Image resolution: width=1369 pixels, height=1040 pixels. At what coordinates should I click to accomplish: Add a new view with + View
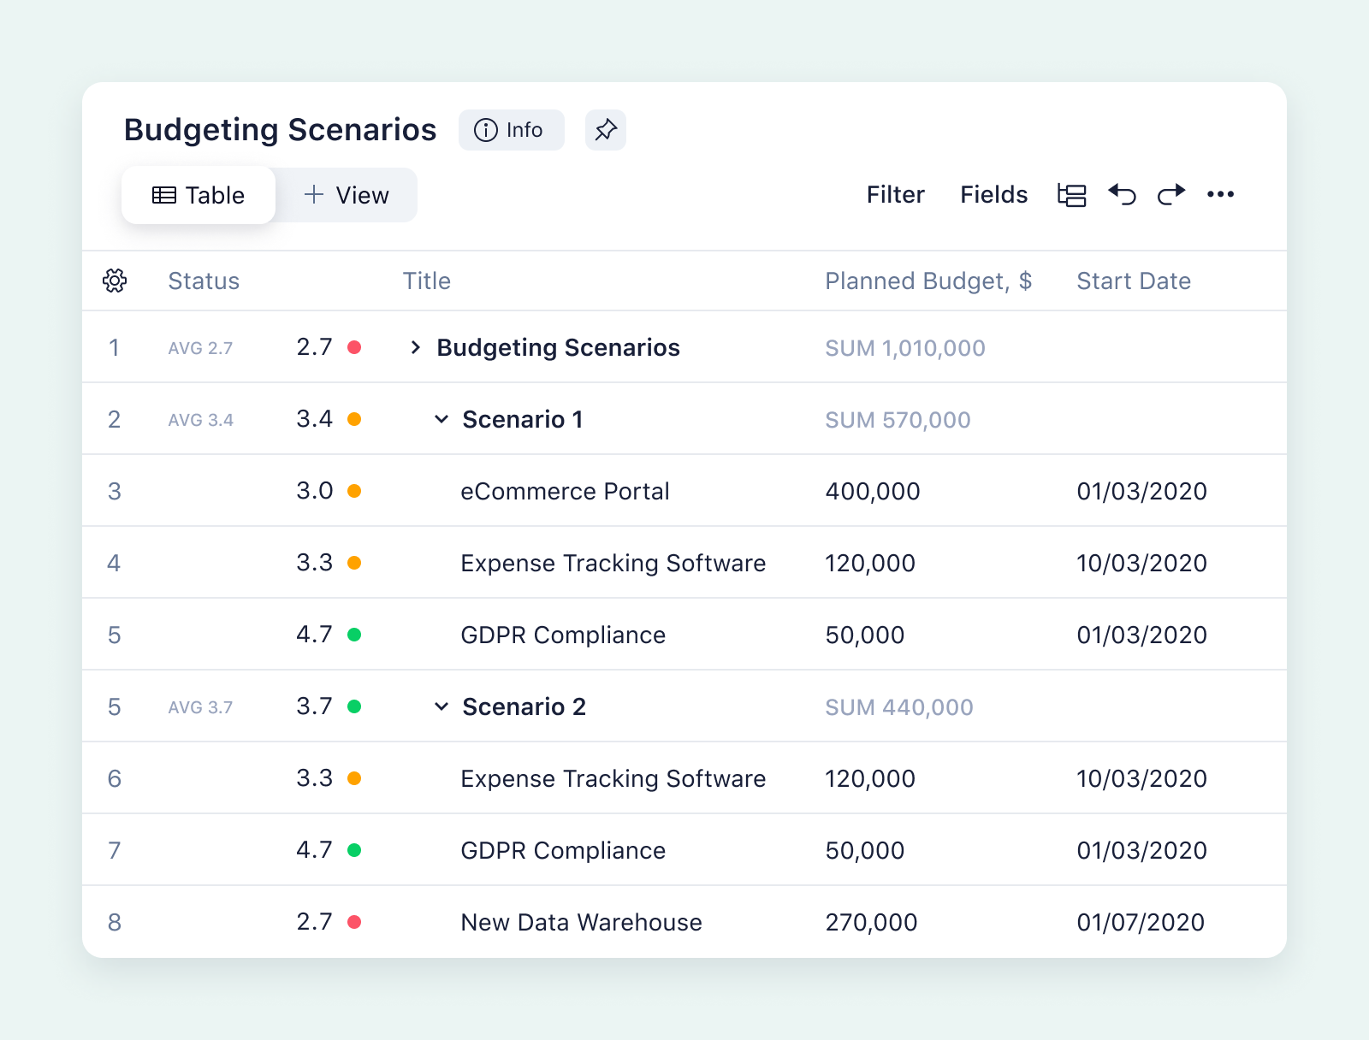(347, 195)
